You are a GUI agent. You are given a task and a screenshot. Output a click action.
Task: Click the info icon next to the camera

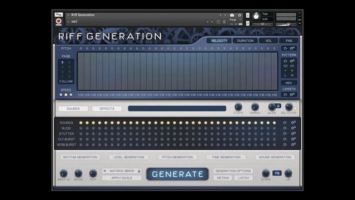pyautogui.click(x=240, y=15)
